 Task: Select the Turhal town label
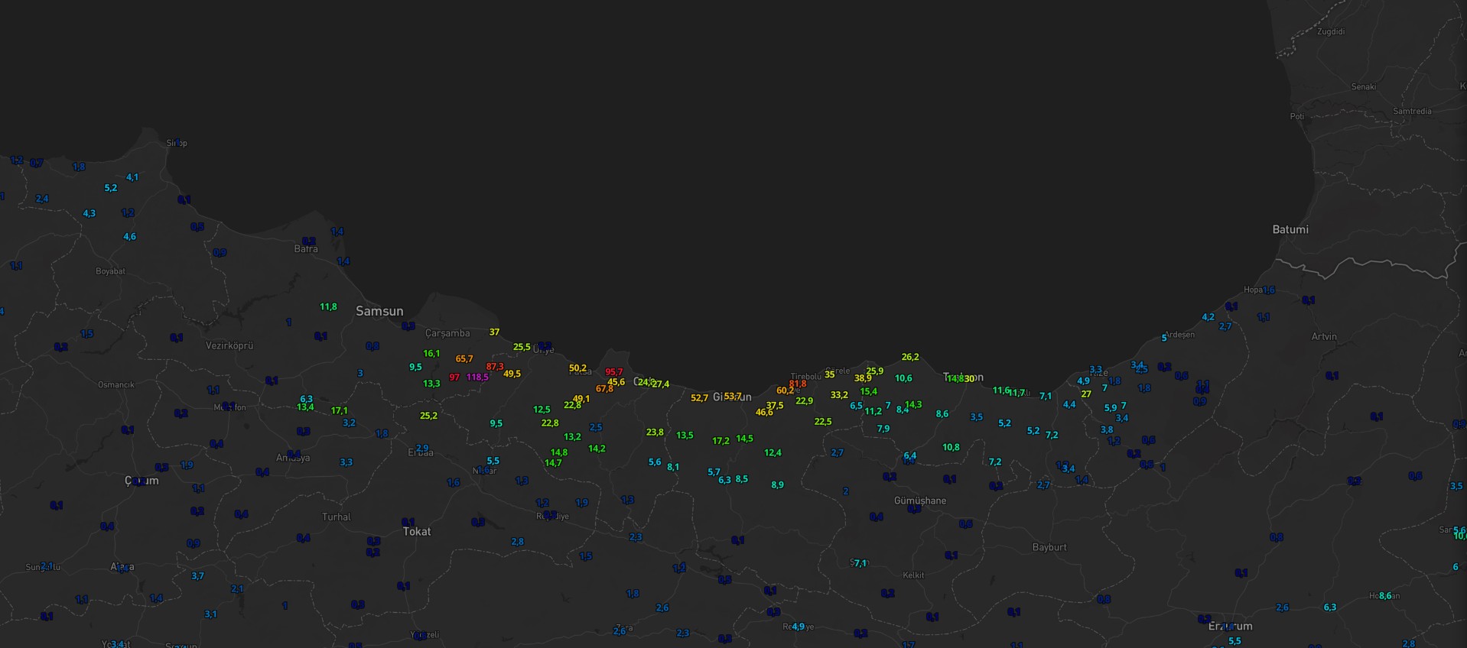pos(337,517)
